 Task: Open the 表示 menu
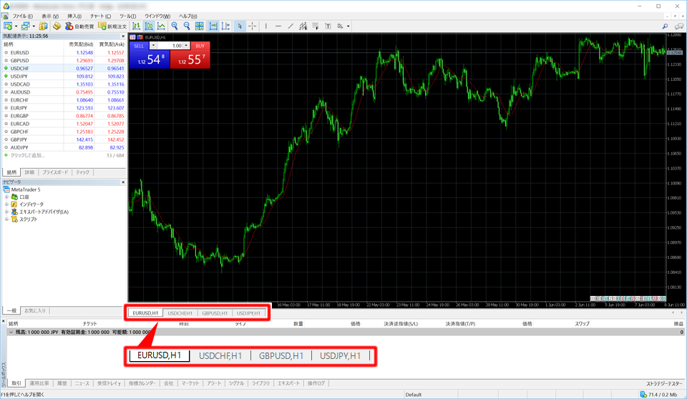pos(50,16)
